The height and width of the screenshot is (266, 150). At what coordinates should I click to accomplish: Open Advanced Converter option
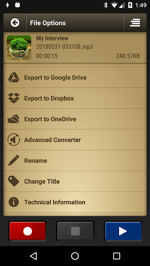(x=75, y=140)
